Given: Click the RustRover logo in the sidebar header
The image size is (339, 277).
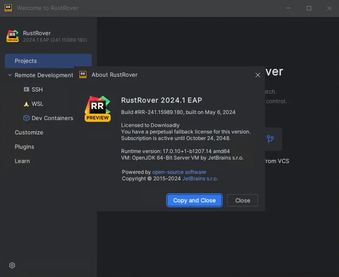Looking at the screenshot, I should [x=13, y=36].
